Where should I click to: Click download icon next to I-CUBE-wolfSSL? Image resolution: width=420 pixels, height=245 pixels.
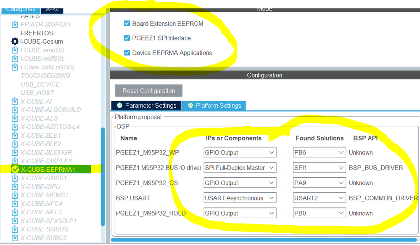[15, 59]
